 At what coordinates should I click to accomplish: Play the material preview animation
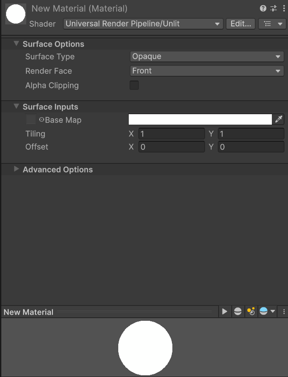click(x=224, y=312)
